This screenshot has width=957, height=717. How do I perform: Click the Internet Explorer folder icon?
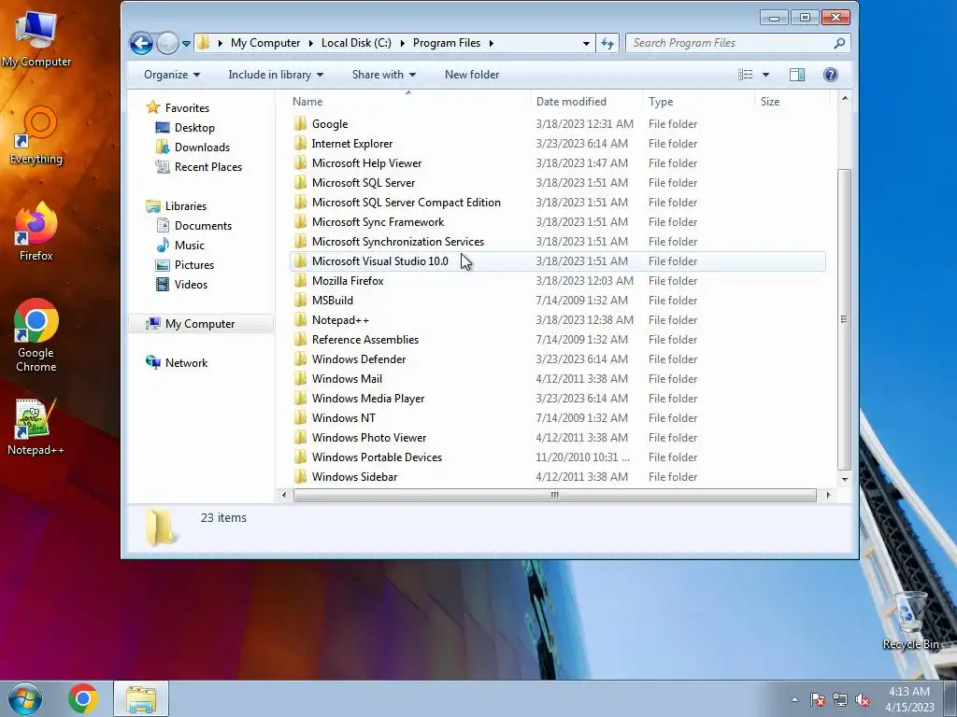click(x=300, y=143)
